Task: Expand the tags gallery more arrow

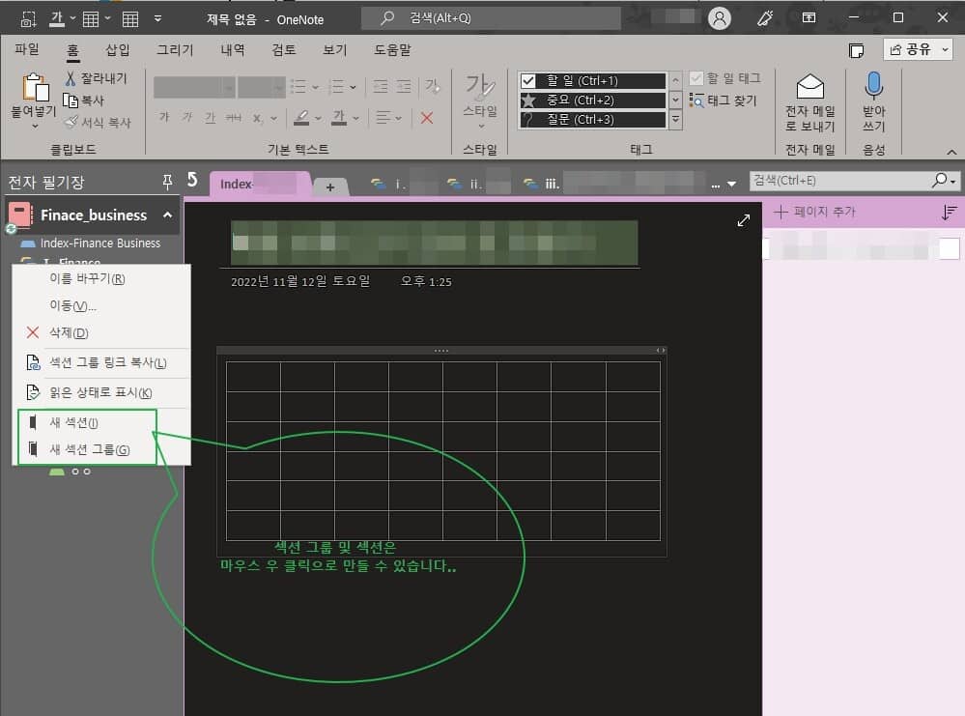Action: (675, 120)
